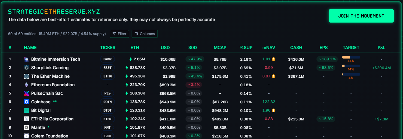Open the BTBT ticker badge
403x139 pixels.
(108, 110)
